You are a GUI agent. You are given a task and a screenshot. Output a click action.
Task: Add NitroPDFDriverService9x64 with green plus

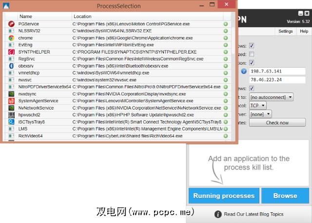(225, 87)
